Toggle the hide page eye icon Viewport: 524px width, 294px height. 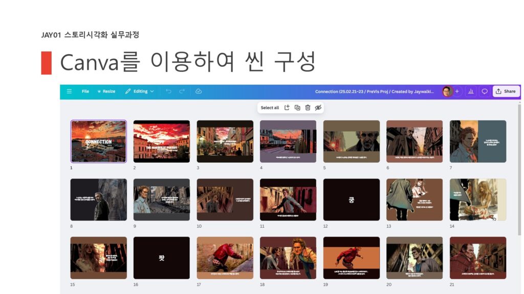tap(318, 108)
